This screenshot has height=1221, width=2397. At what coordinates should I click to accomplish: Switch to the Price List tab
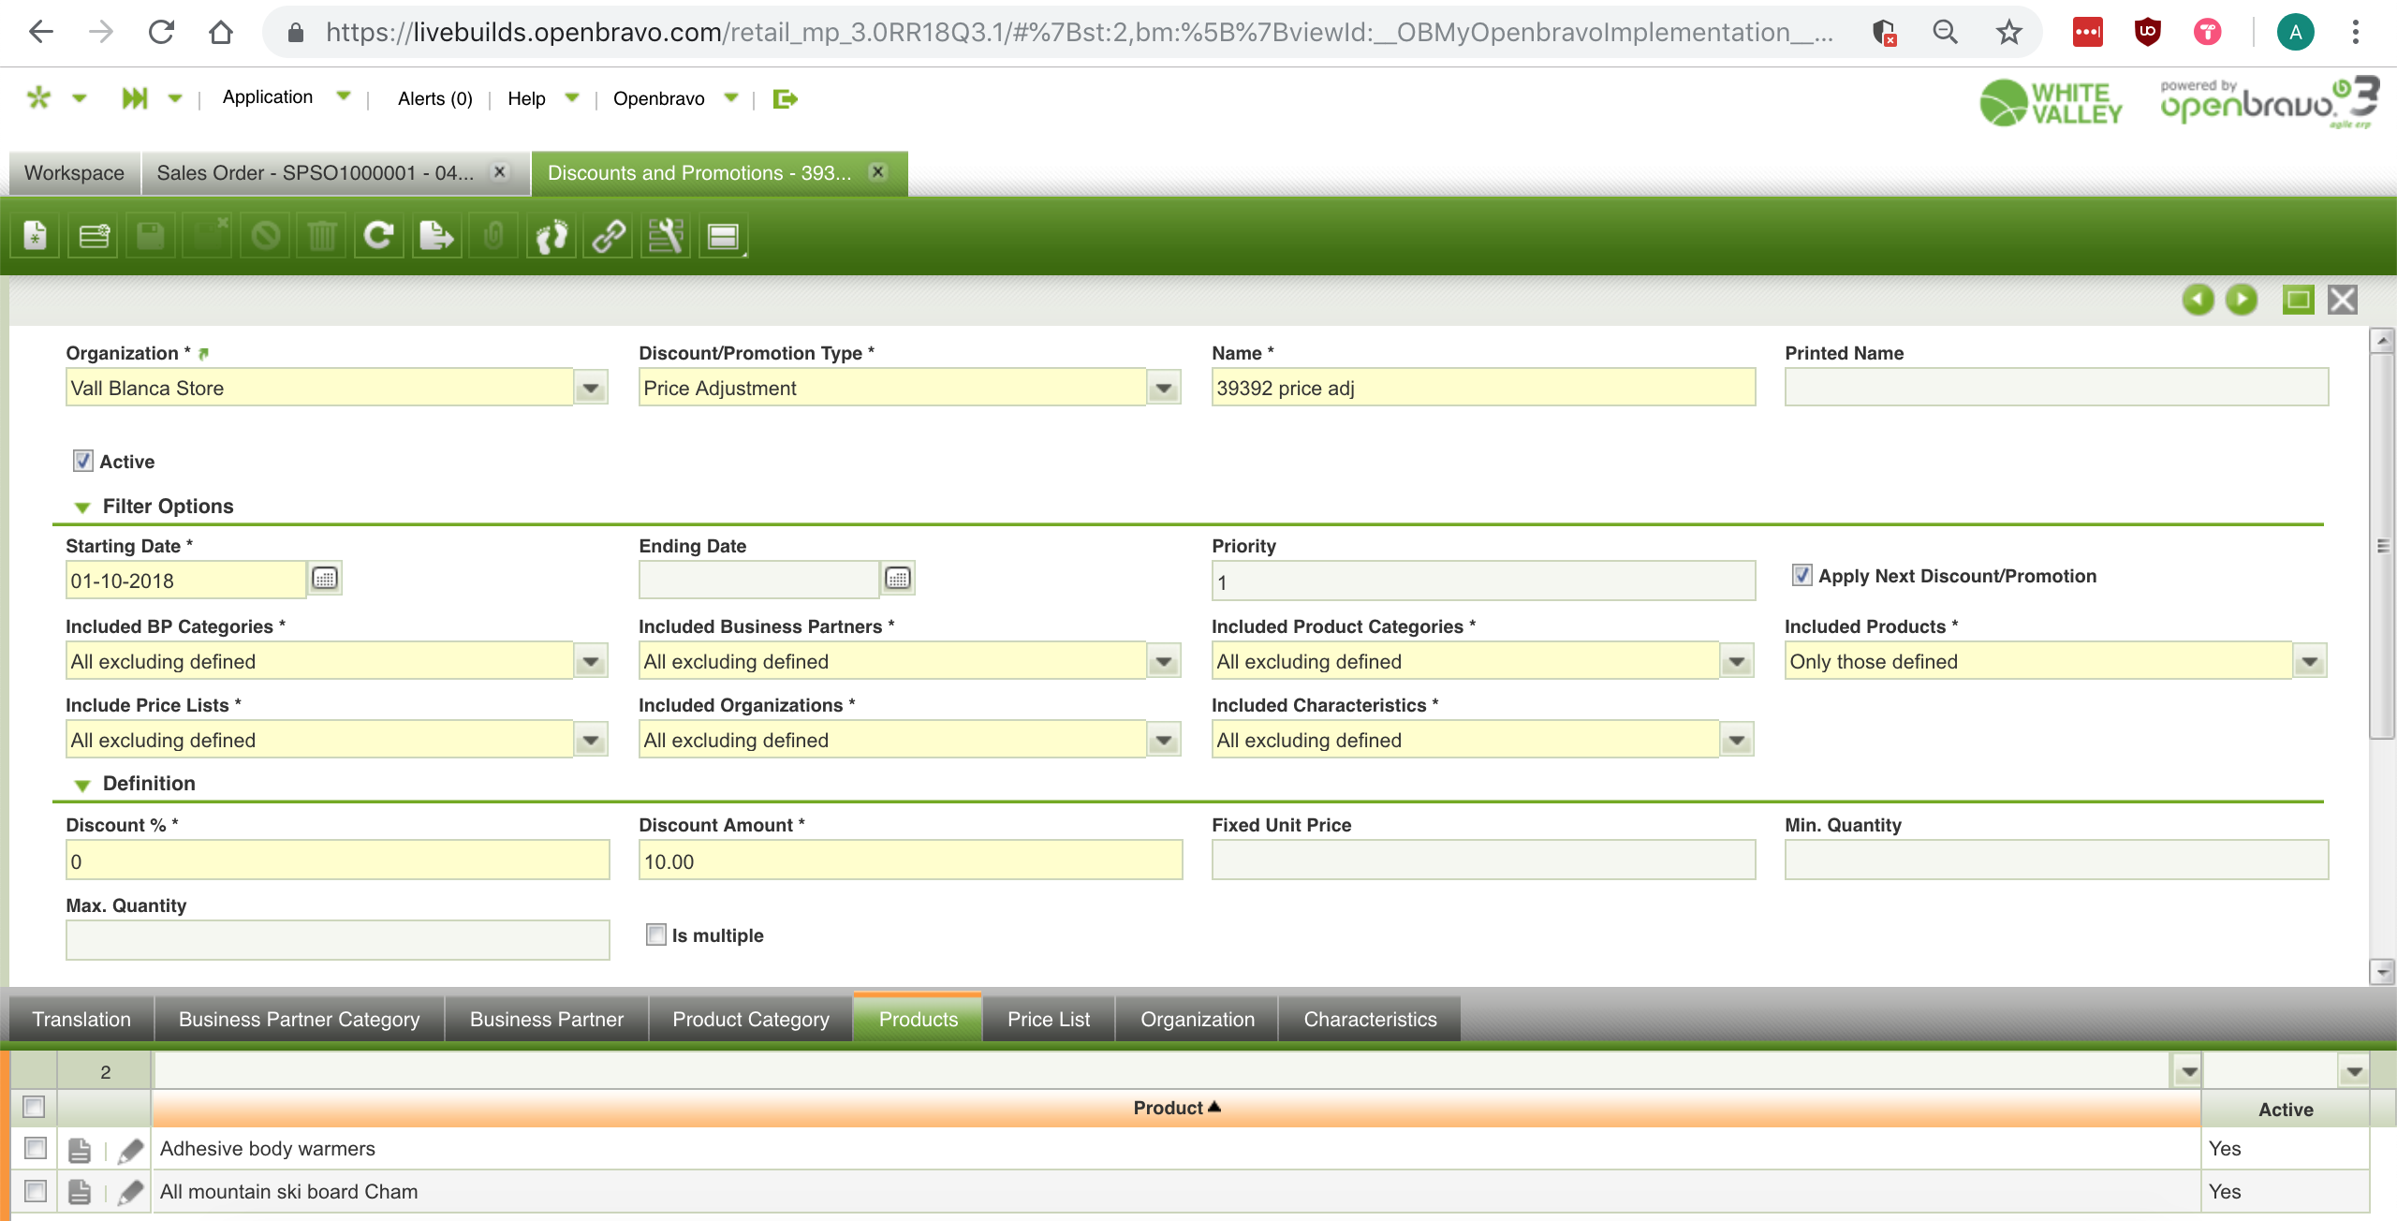[x=1048, y=1019]
